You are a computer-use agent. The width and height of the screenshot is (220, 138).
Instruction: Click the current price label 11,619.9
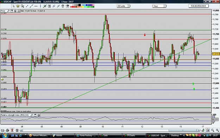(216, 54)
